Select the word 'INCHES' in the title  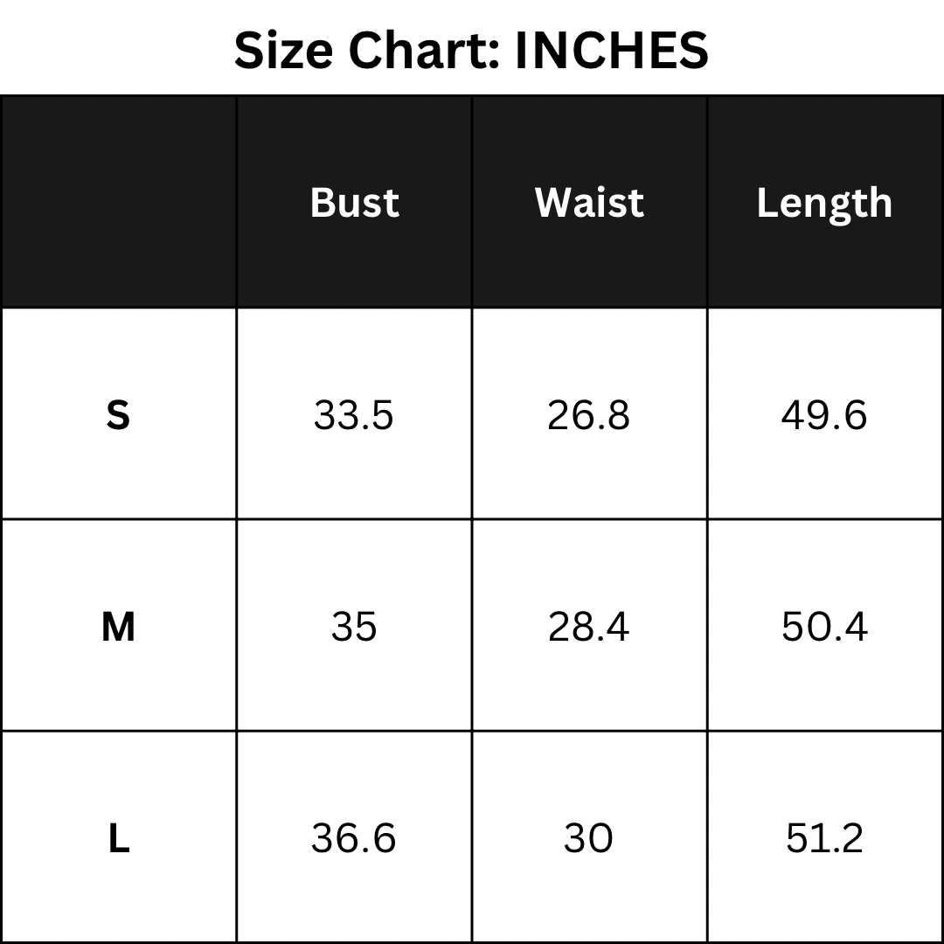[x=611, y=50]
